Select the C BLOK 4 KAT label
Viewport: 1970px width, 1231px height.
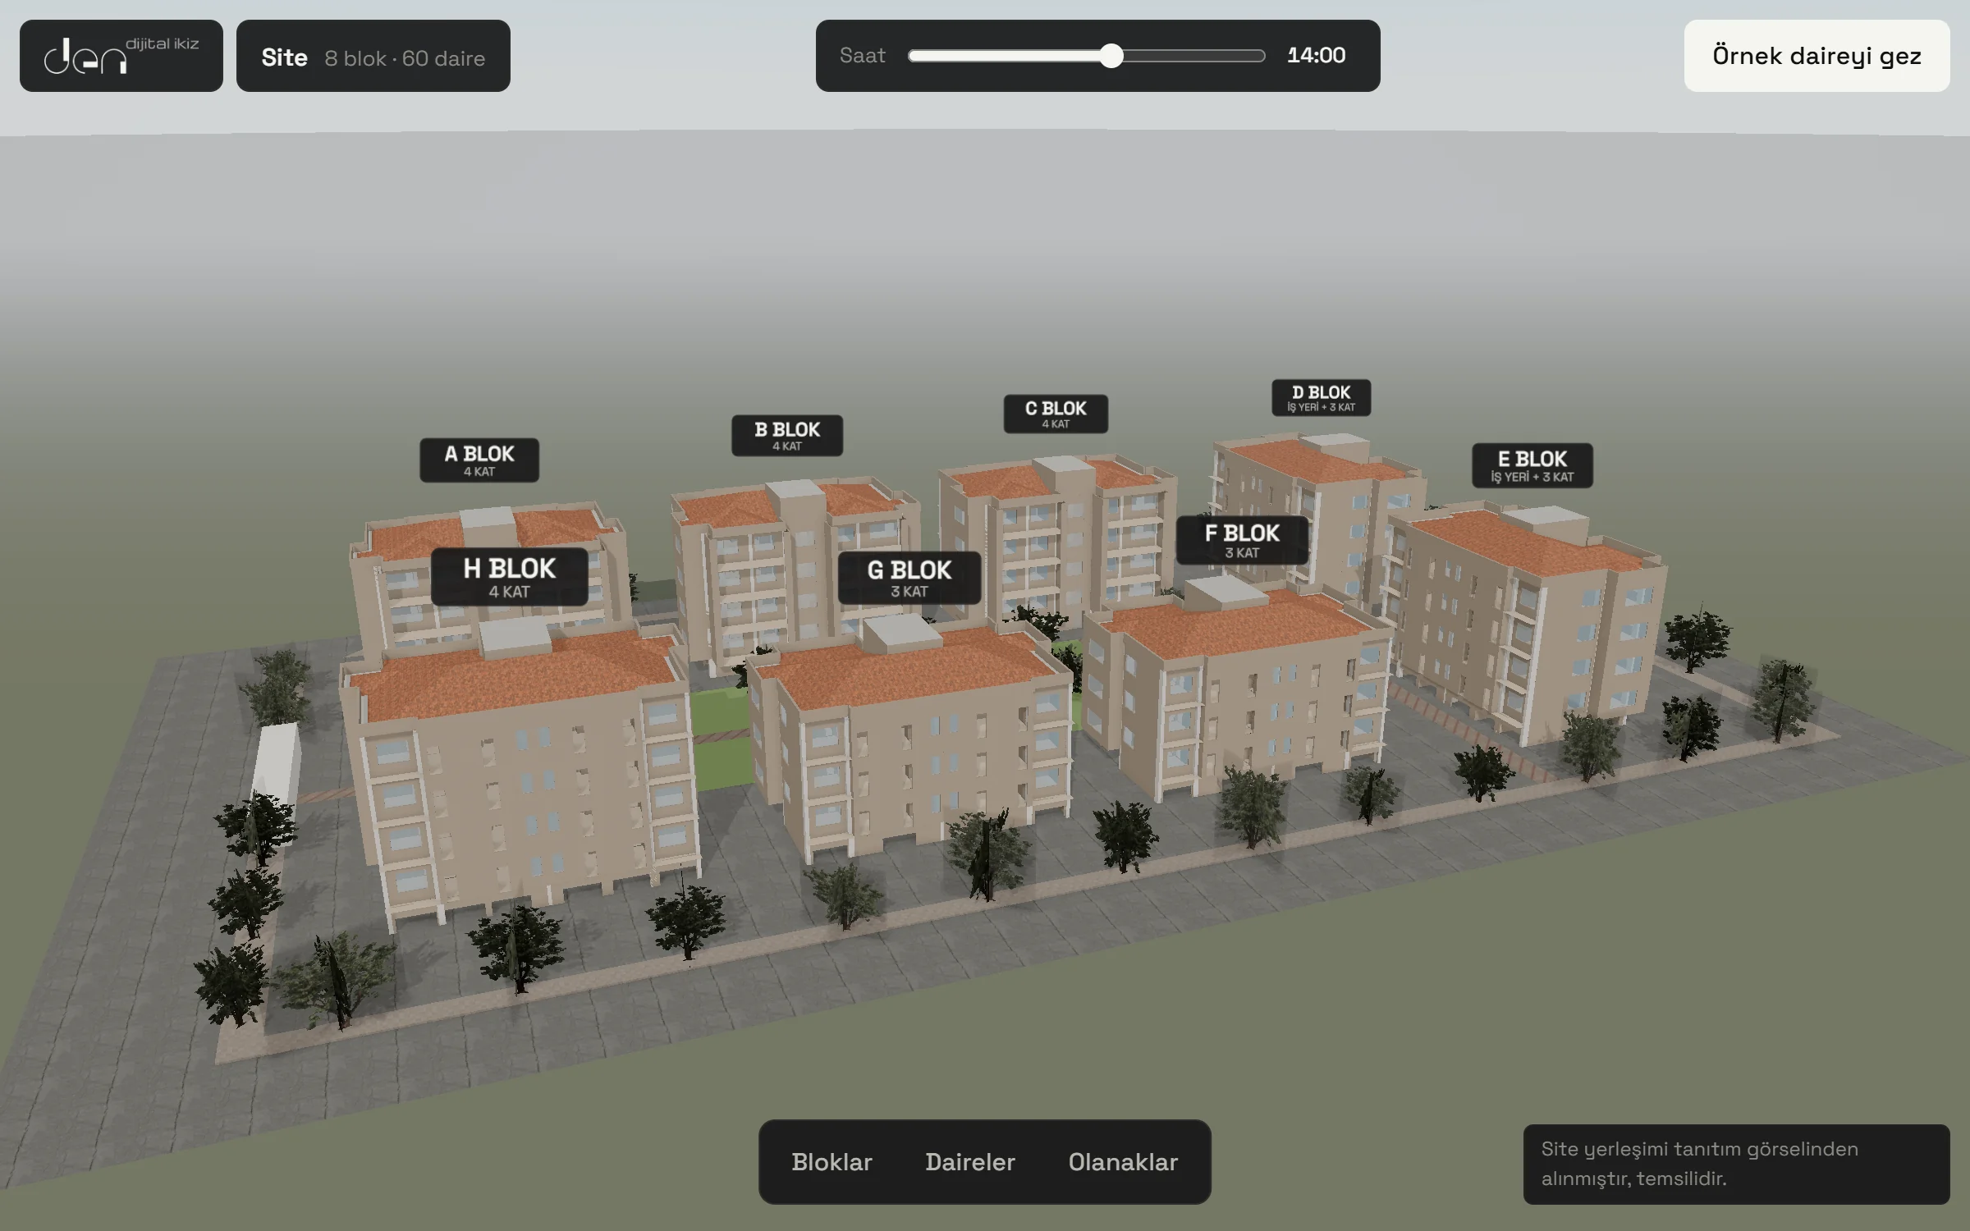pyautogui.click(x=1056, y=414)
